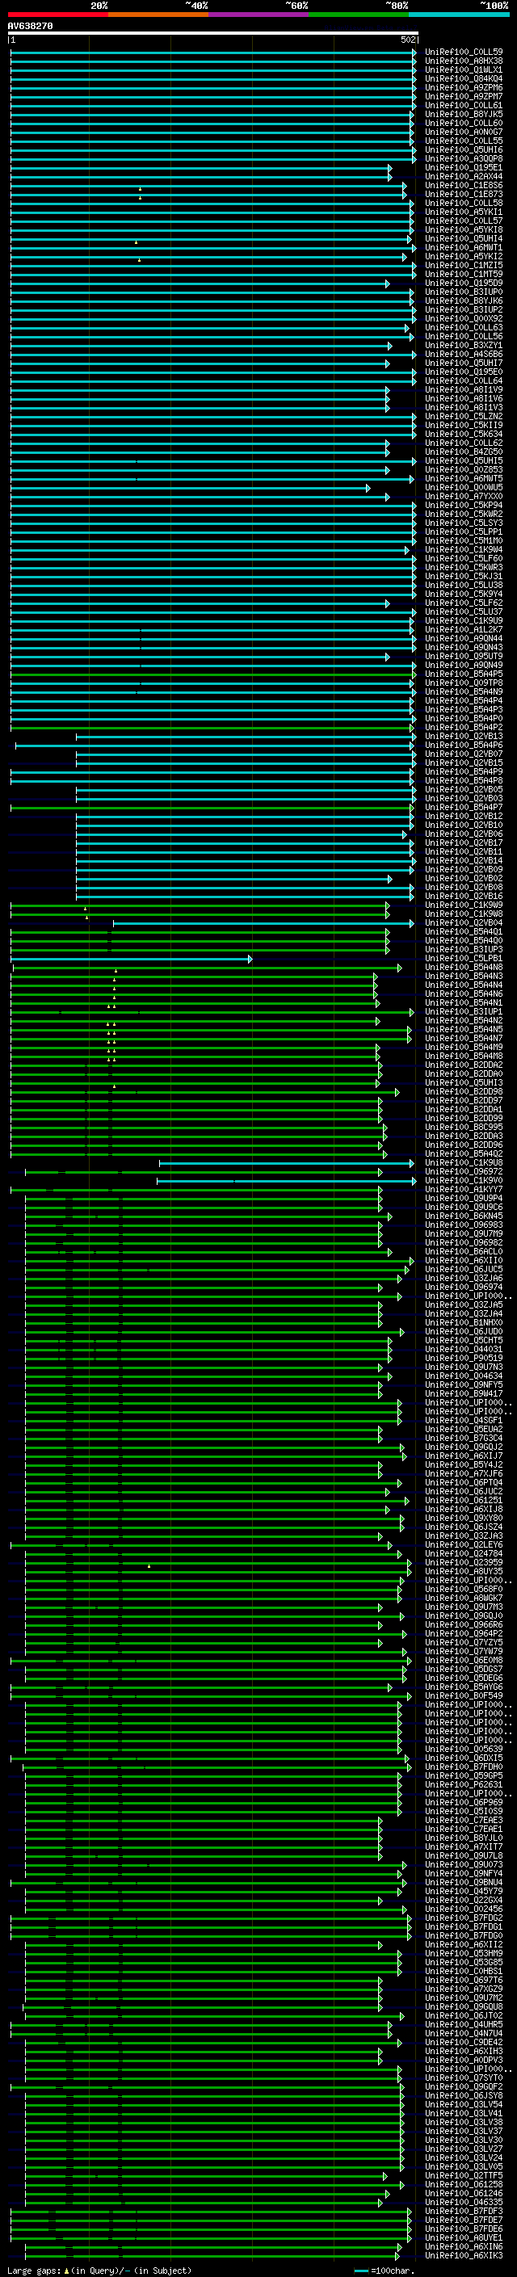
Task: Open hit UniRef100_B6KN45
Action: [x=463, y=1216]
